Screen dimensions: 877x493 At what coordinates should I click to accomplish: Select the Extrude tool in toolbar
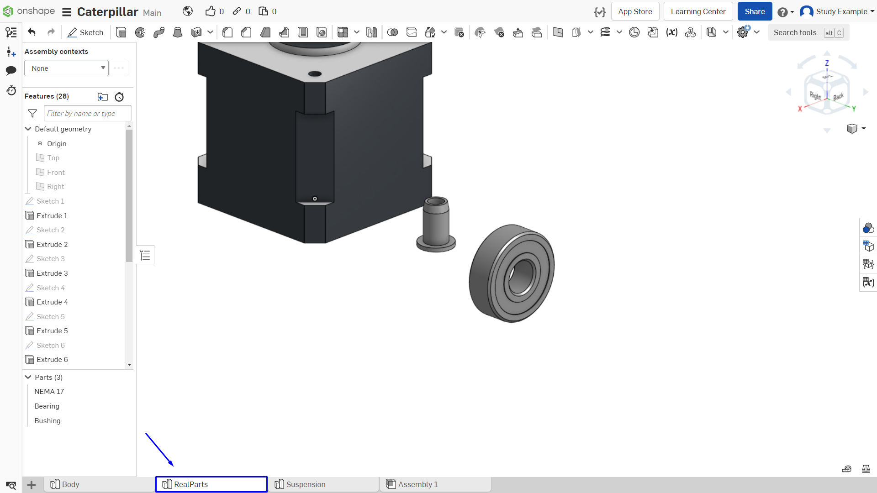coord(121,32)
